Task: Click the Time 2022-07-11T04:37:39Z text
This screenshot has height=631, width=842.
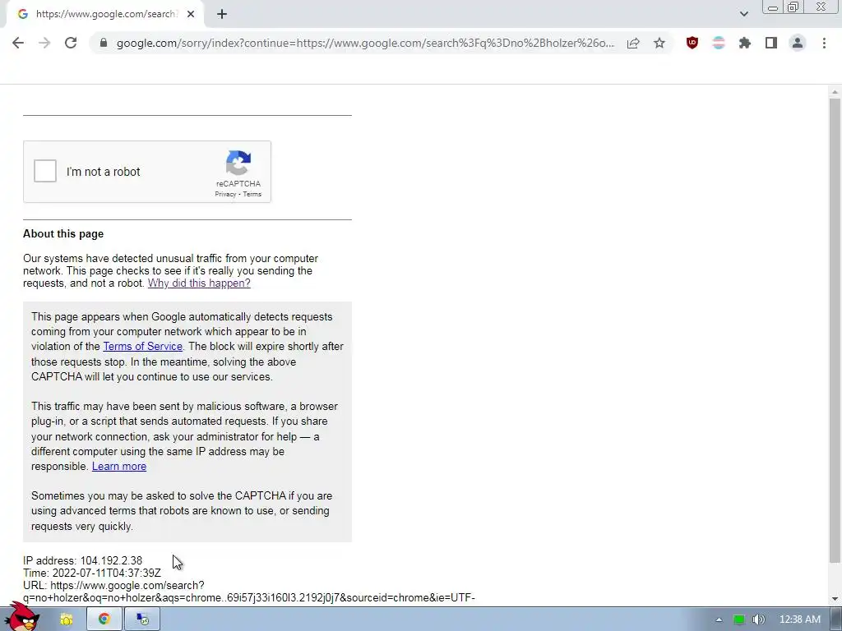Action: (x=92, y=573)
